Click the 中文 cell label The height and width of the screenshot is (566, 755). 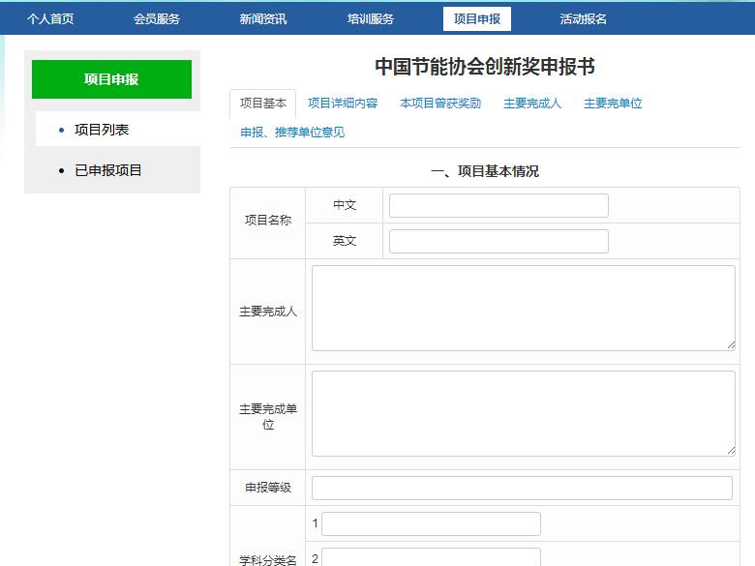tap(345, 205)
